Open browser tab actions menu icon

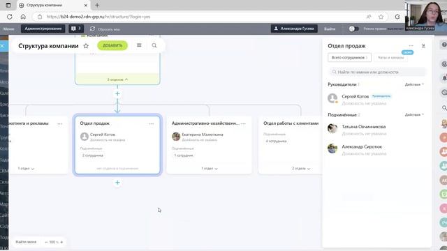pos(8,5)
